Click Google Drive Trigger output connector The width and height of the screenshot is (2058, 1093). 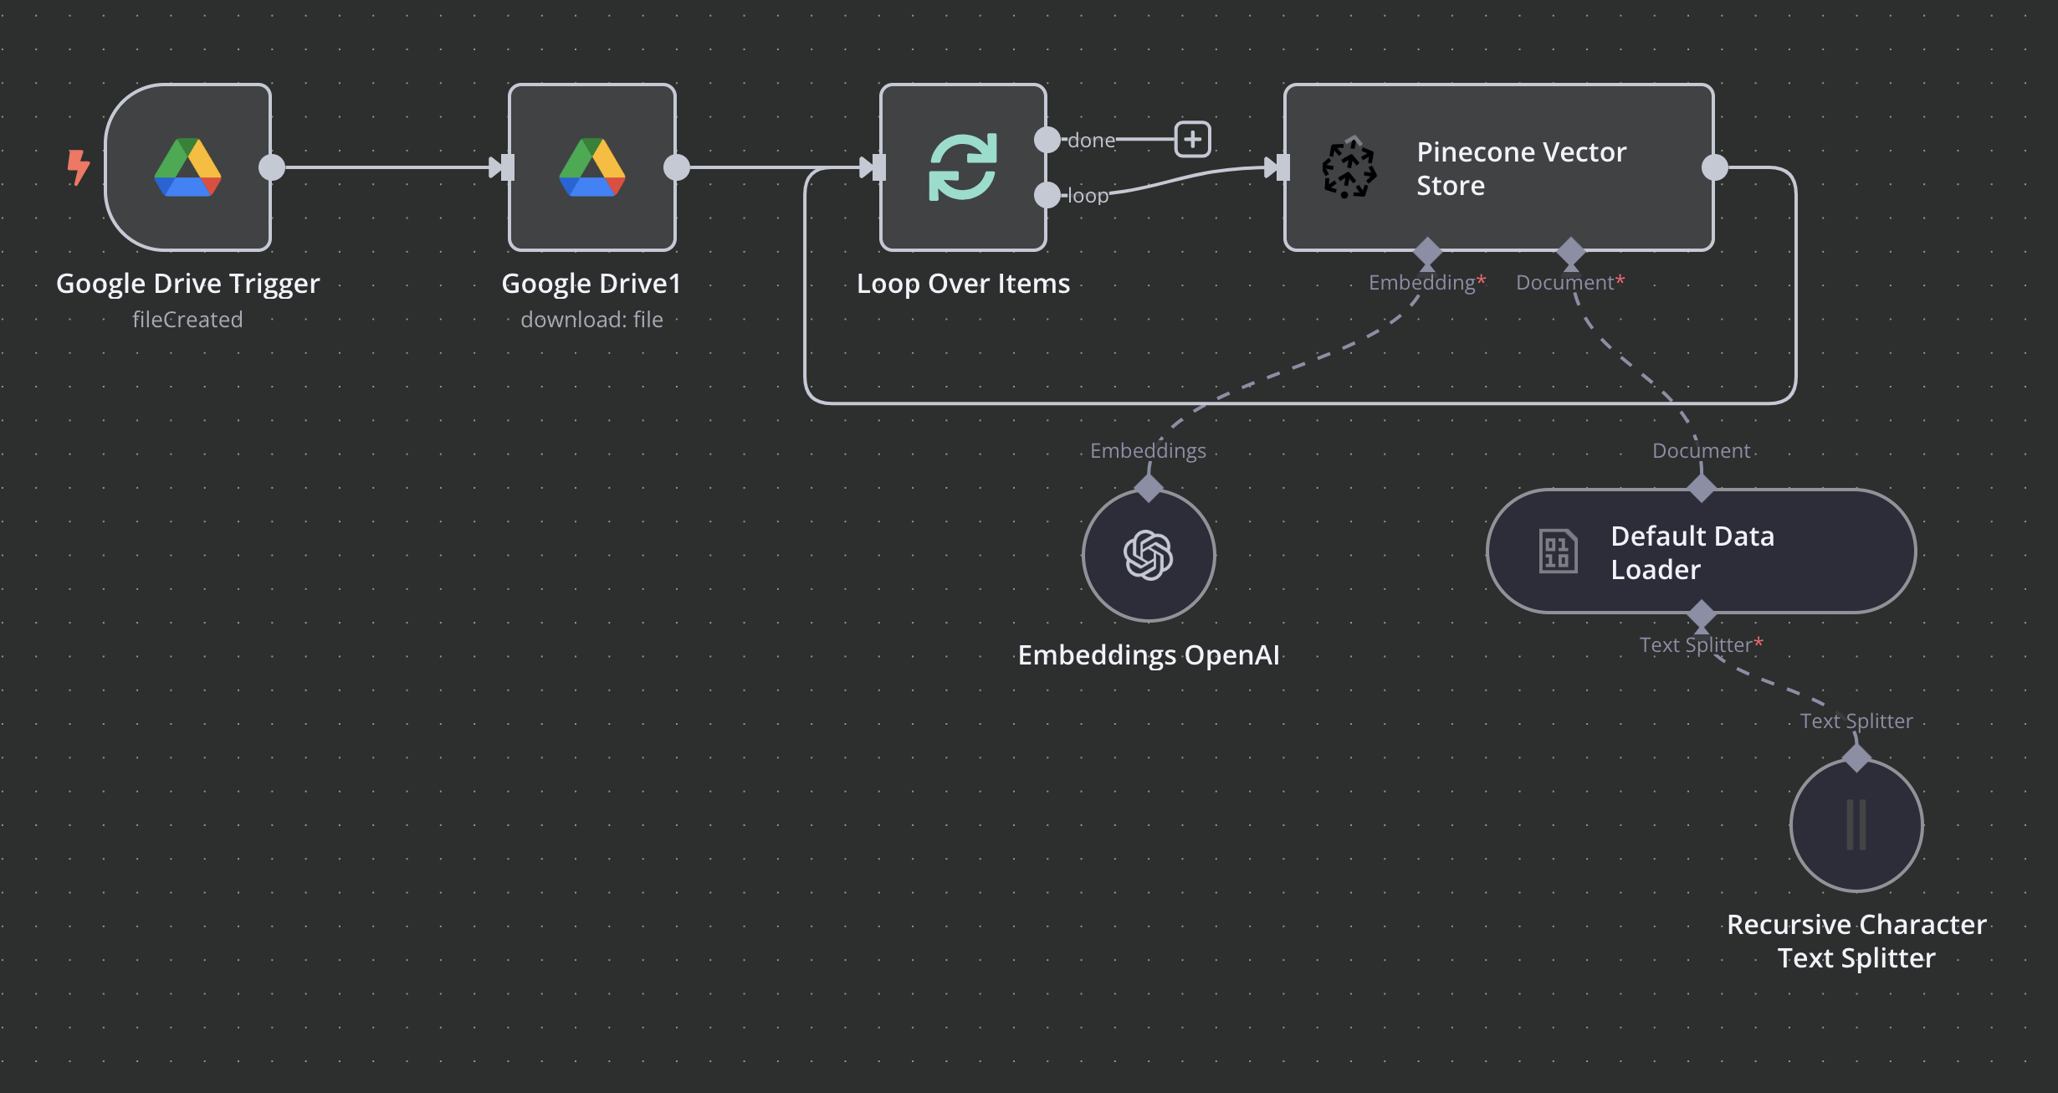[x=272, y=167]
